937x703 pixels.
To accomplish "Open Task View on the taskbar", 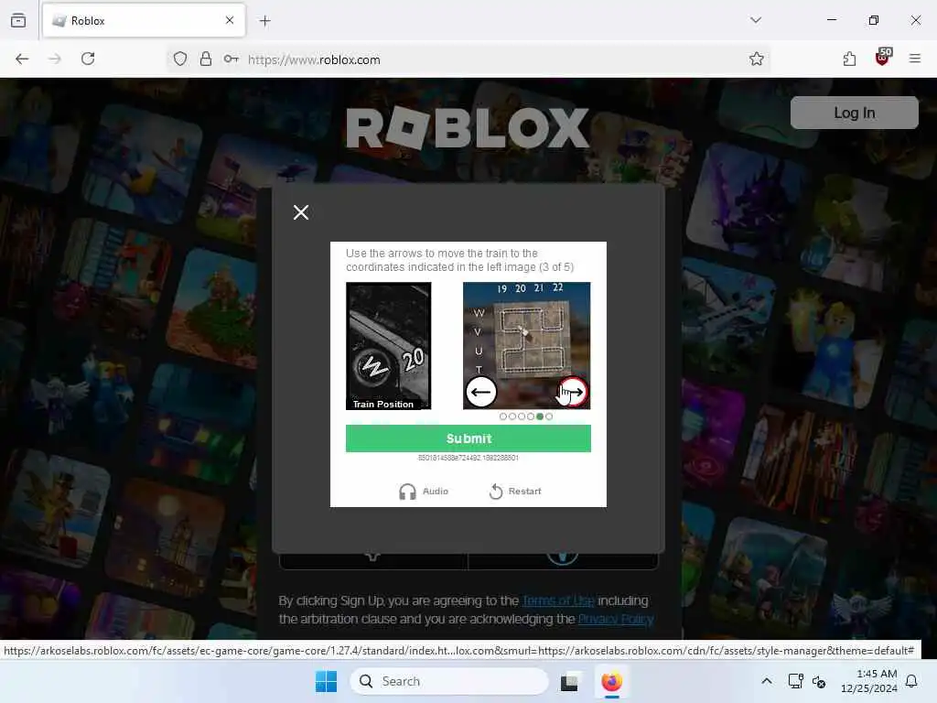I will click(x=569, y=681).
